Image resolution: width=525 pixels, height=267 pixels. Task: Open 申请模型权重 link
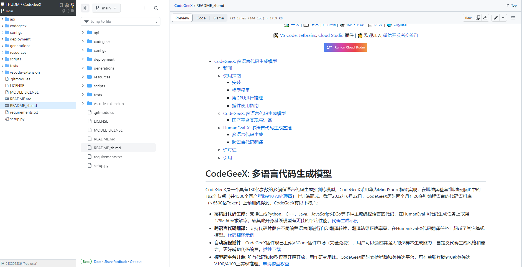click(x=276, y=264)
